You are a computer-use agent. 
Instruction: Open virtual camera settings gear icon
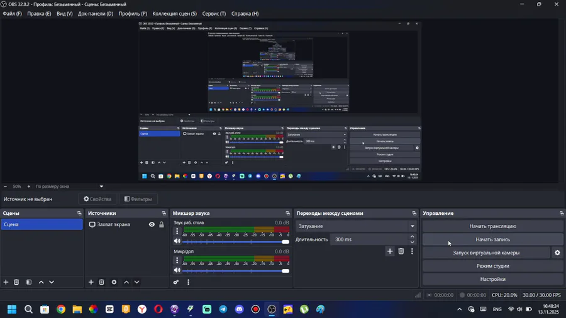point(557,253)
